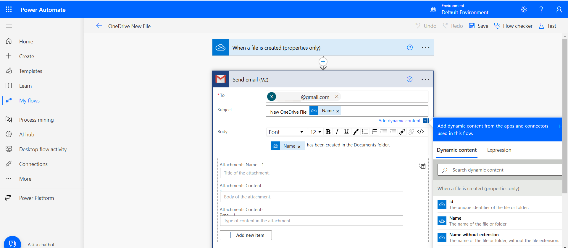Open the app launcher waffle icon
Image resolution: width=568 pixels, height=248 pixels.
pyautogui.click(x=9, y=9)
